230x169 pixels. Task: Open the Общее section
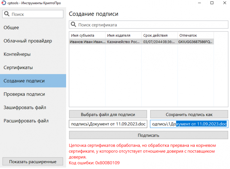[11, 28]
